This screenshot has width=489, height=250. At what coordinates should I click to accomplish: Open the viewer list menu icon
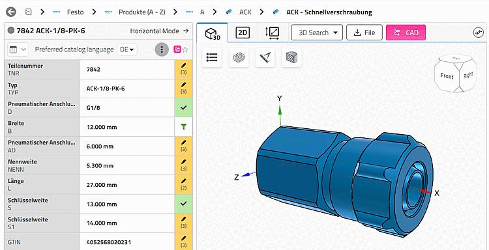click(212, 57)
